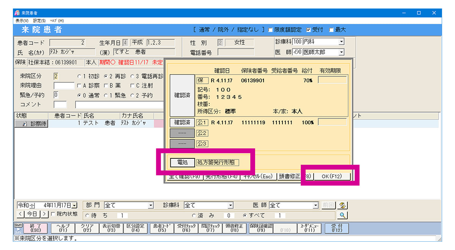455x250 pixels.
Task: Click the 電処 prescription button
Action: [x=182, y=162]
